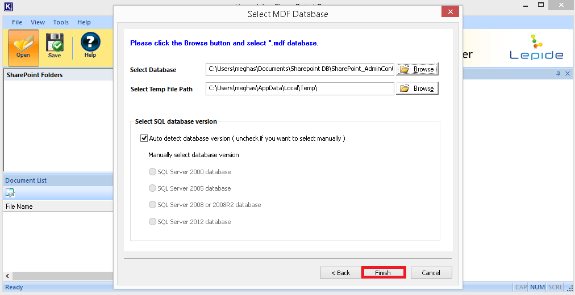Maximize the main application window
575x295 pixels.
541,5
